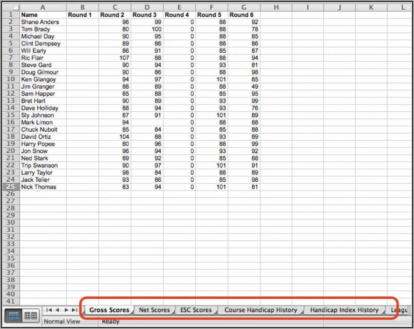Select the Will Early cell
414x329 pixels.
pos(43,51)
